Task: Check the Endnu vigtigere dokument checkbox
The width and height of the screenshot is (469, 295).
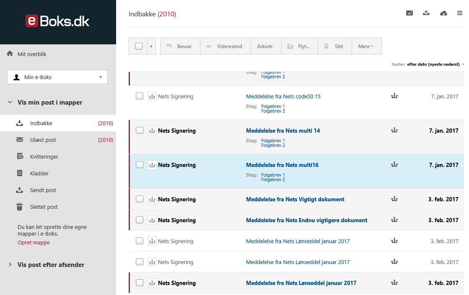Action: point(140,220)
